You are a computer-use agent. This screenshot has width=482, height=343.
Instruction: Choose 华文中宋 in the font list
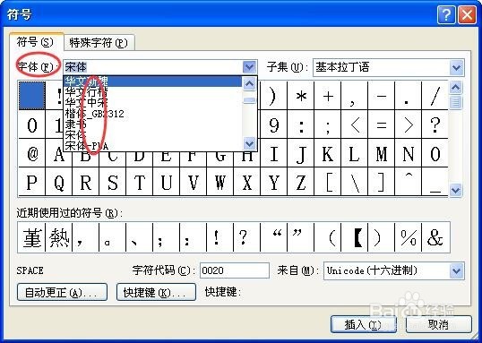click(152, 103)
